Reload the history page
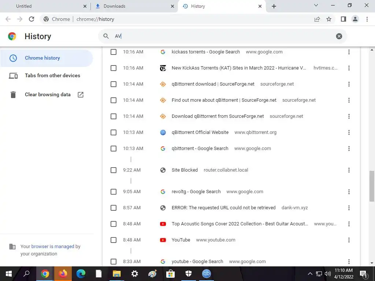375x281 pixels. (31, 19)
